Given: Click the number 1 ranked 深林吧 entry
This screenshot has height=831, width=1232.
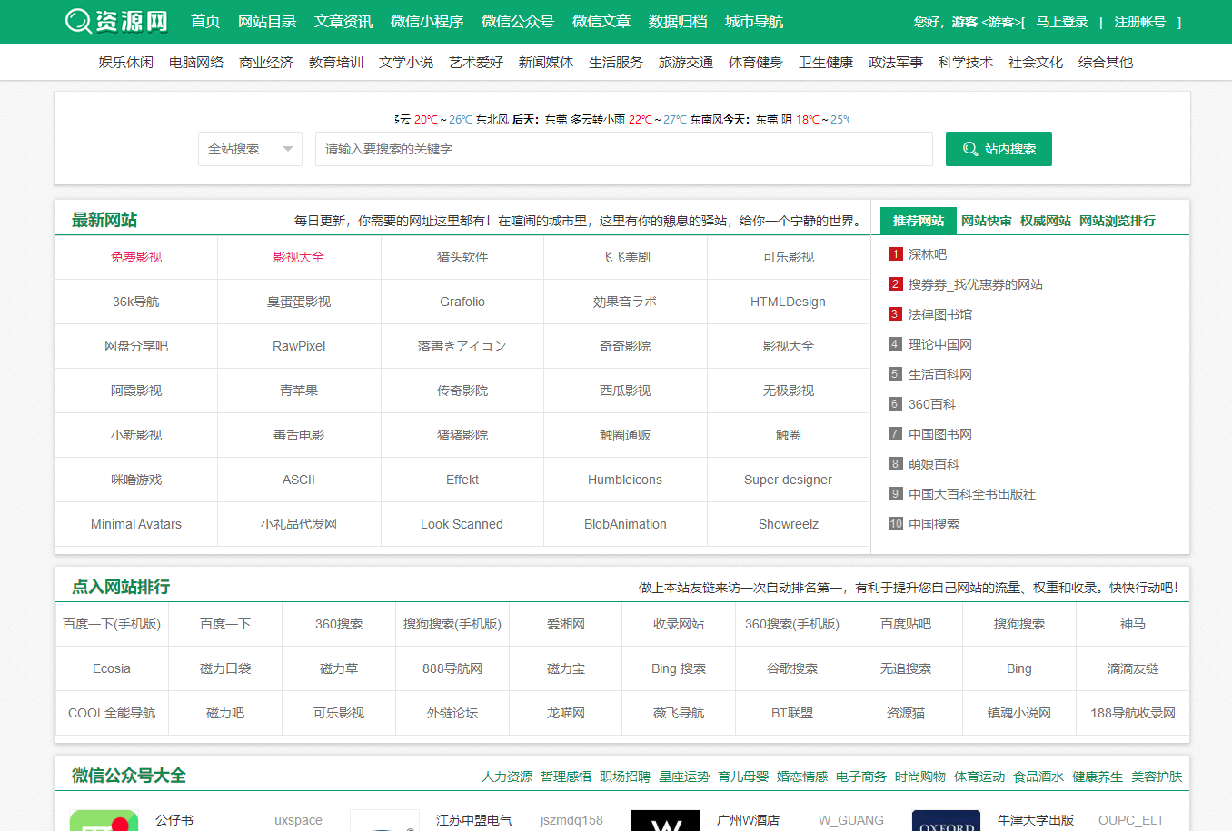Looking at the screenshot, I should 927,254.
